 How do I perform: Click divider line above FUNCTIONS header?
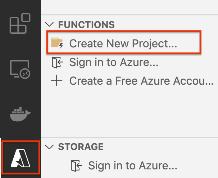click(x=130, y=15)
